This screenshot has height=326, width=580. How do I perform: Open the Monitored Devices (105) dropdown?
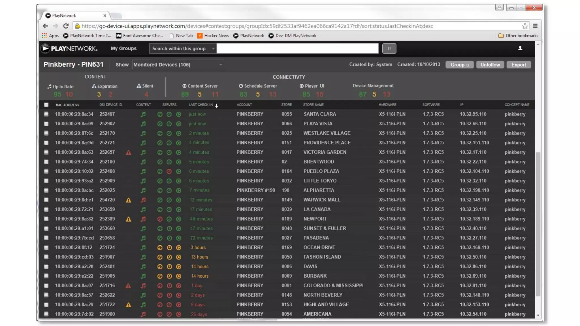178,65
